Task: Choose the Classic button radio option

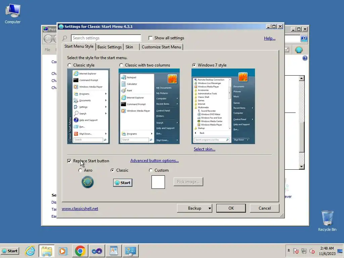Action: coord(112,170)
